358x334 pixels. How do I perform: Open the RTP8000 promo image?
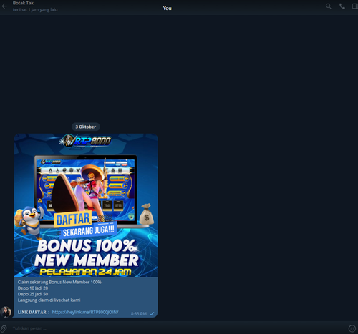tap(86, 205)
